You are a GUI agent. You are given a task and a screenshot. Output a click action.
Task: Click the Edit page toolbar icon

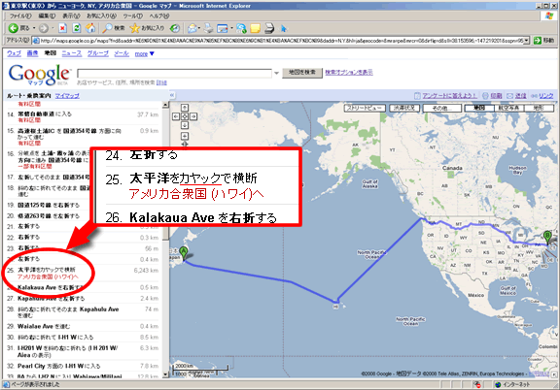point(223,28)
